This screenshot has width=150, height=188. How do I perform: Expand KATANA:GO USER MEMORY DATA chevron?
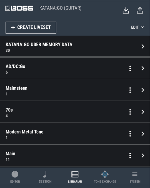click(x=143, y=46)
